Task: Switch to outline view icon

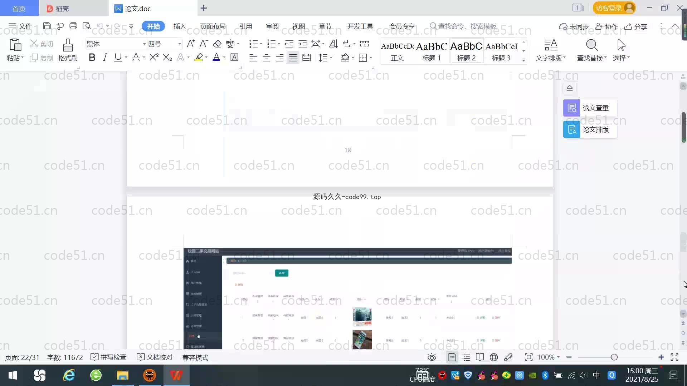Action: [466, 357]
